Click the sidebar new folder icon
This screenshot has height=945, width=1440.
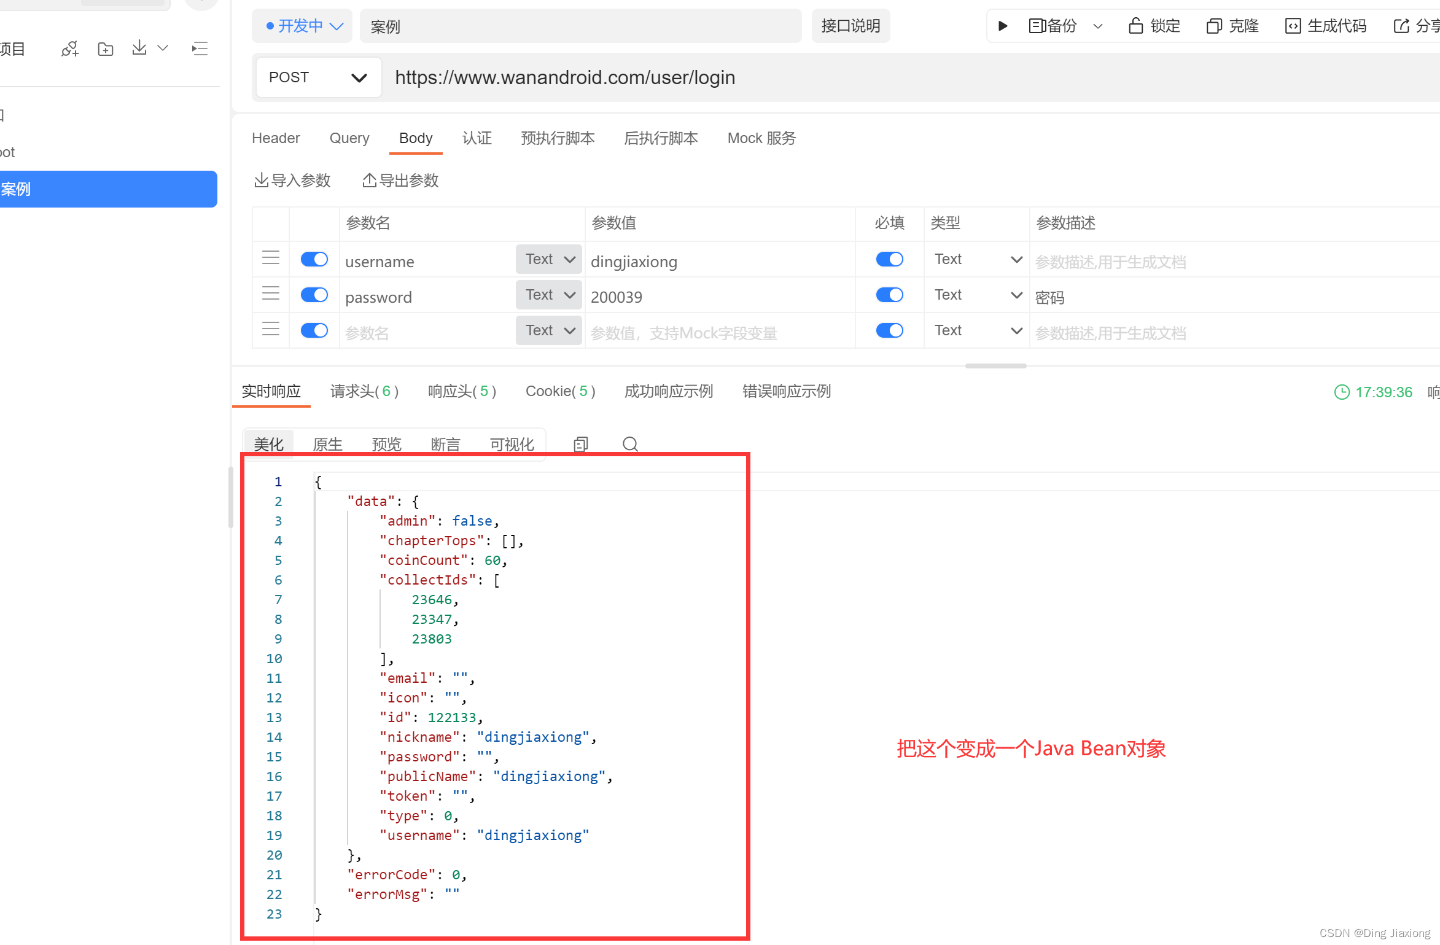click(106, 49)
